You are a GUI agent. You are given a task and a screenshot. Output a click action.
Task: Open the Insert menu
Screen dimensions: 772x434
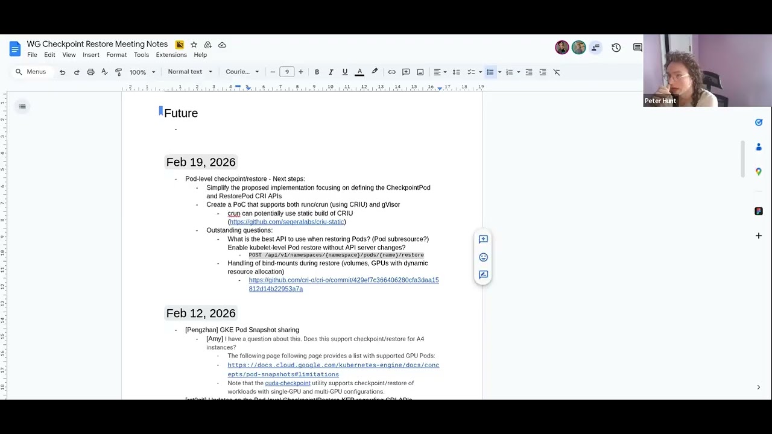pyautogui.click(x=91, y=55)
